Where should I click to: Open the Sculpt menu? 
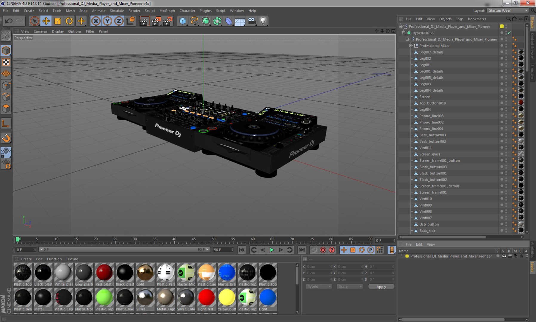pyautogui.click(x=150, y=11)
